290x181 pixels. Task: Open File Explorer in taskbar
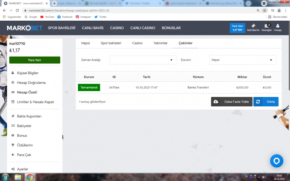18,177
